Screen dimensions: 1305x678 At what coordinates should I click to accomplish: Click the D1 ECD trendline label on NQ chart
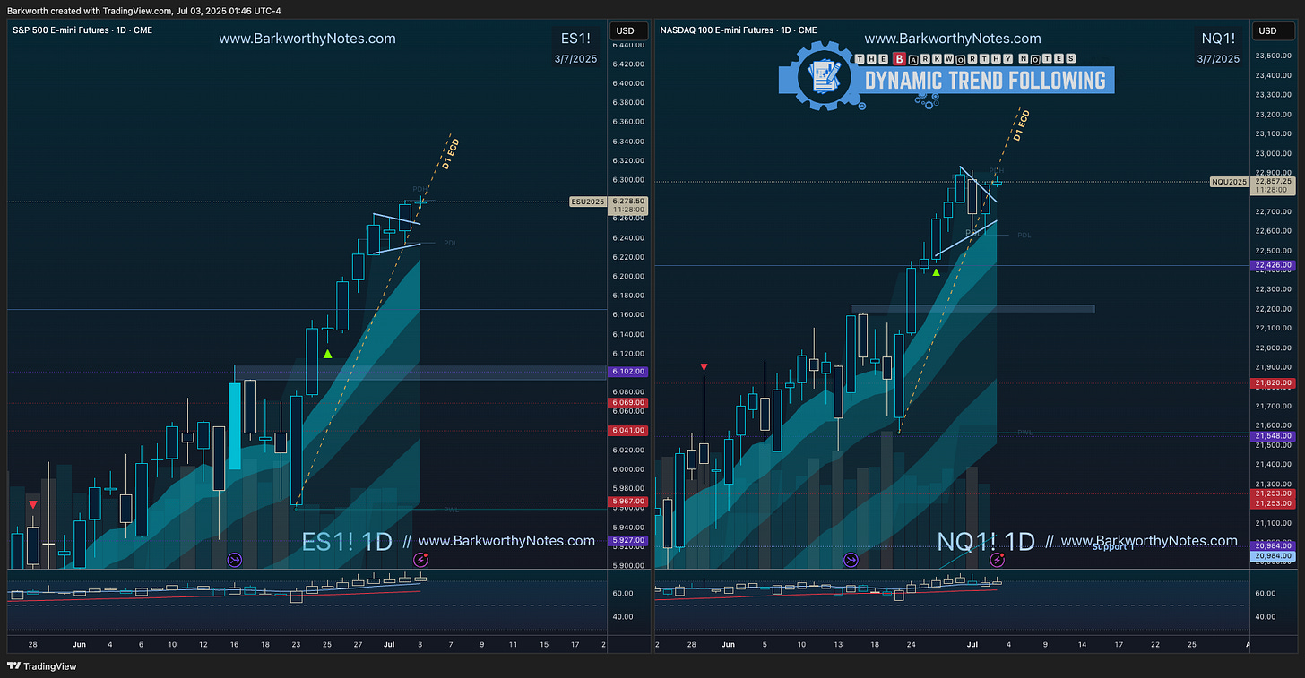coord(1021,126)
